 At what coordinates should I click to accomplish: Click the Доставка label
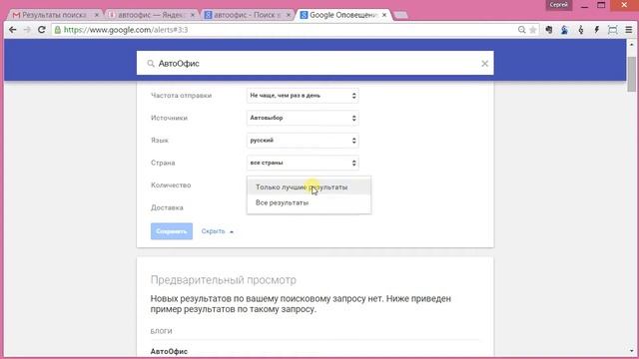167,207
